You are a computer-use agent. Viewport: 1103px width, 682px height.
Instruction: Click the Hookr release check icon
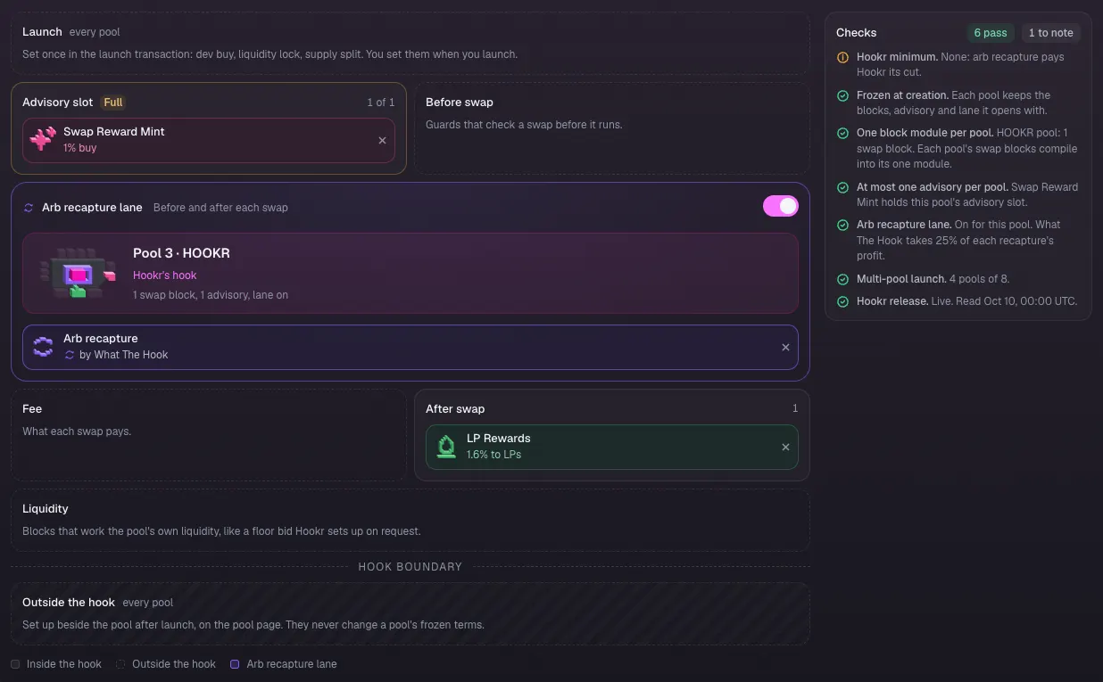coord(842,301)
